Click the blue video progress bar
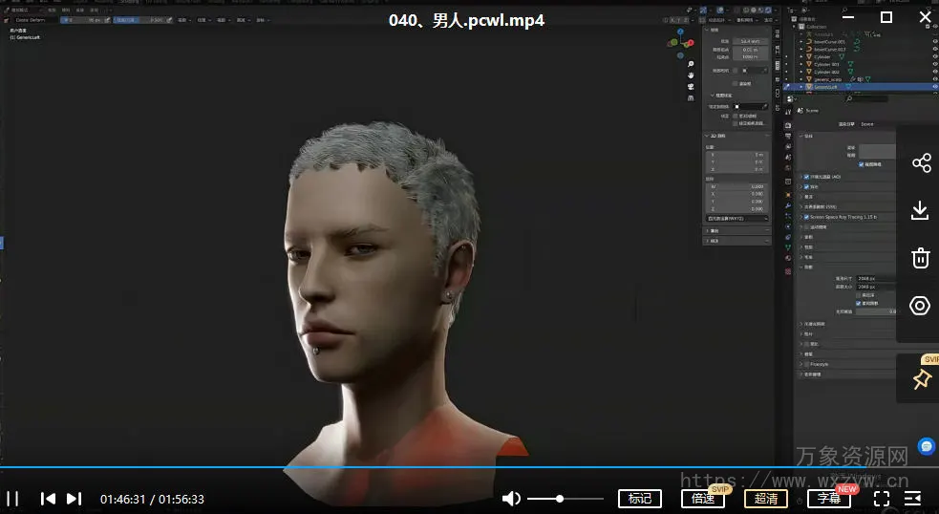This screenshot has height=514, width=939. coord(382,468)
